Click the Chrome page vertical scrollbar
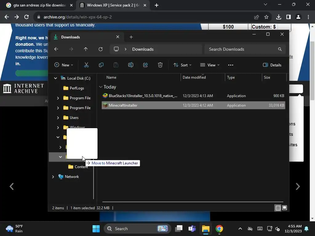315x236 pixels. point(312,70)
